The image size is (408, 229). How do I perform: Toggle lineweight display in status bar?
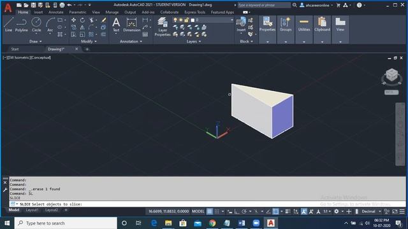tap(288, 211)
